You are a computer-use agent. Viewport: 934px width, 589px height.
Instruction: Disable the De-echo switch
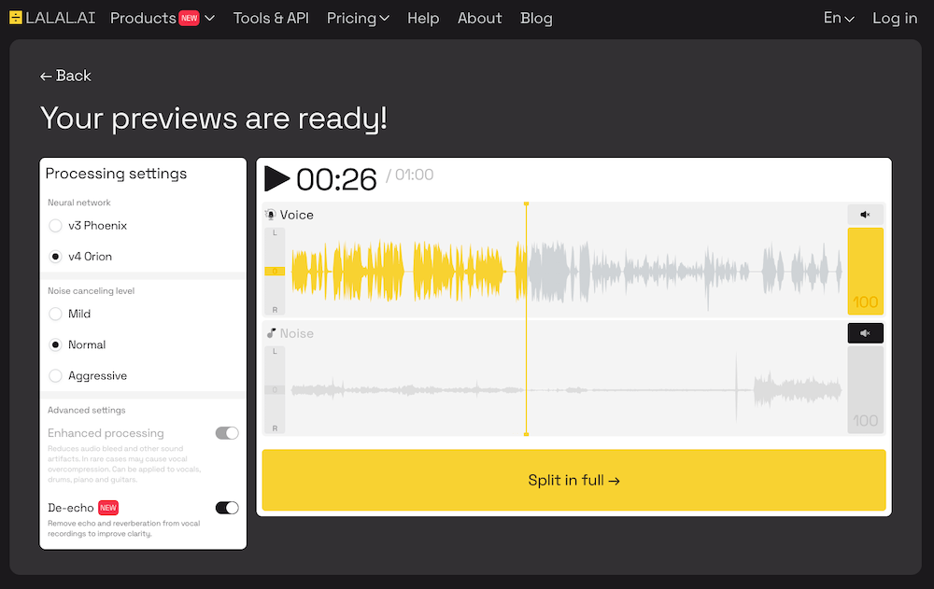(x=227, y=508)
